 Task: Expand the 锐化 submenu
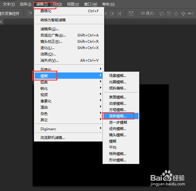[x=69, y=88]
